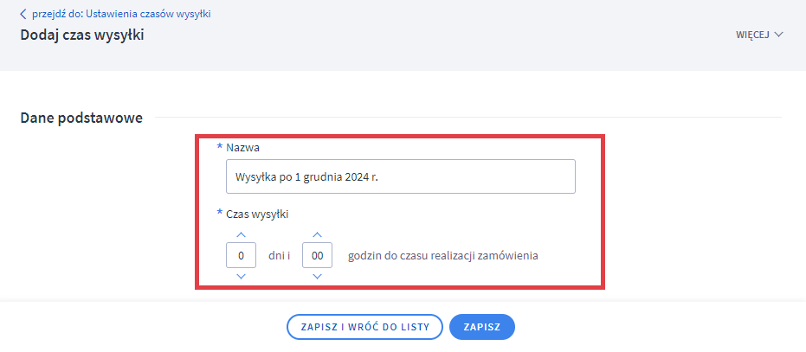Click the back chevron icon at top left
The height and width of the screenshot is (352, 806).
pyautogui.click(x=23, y=14)
